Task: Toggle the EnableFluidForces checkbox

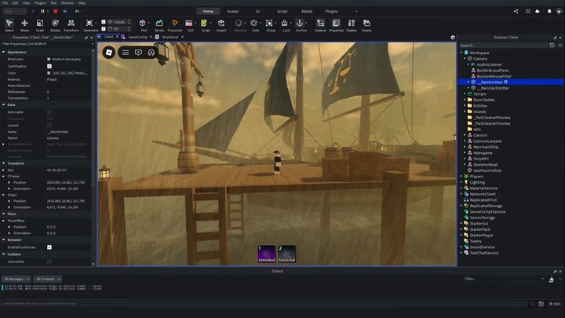Action: [49, 247]
